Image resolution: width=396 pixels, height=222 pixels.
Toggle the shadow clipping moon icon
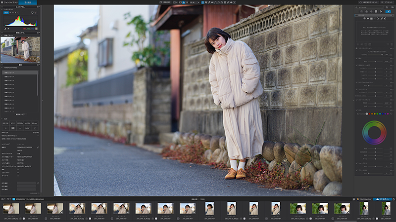tap(5, 29)
